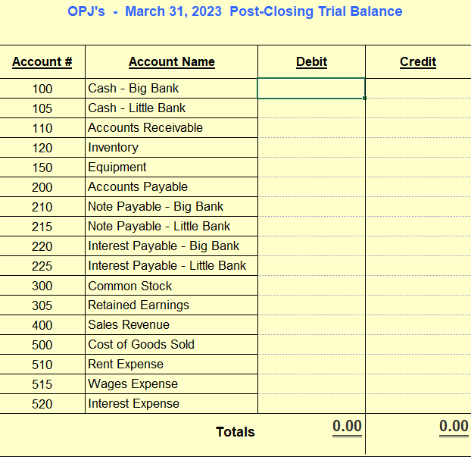
Task: Click the Debit cell for Accounts Receivable
Action: click(x=311, y=128)
